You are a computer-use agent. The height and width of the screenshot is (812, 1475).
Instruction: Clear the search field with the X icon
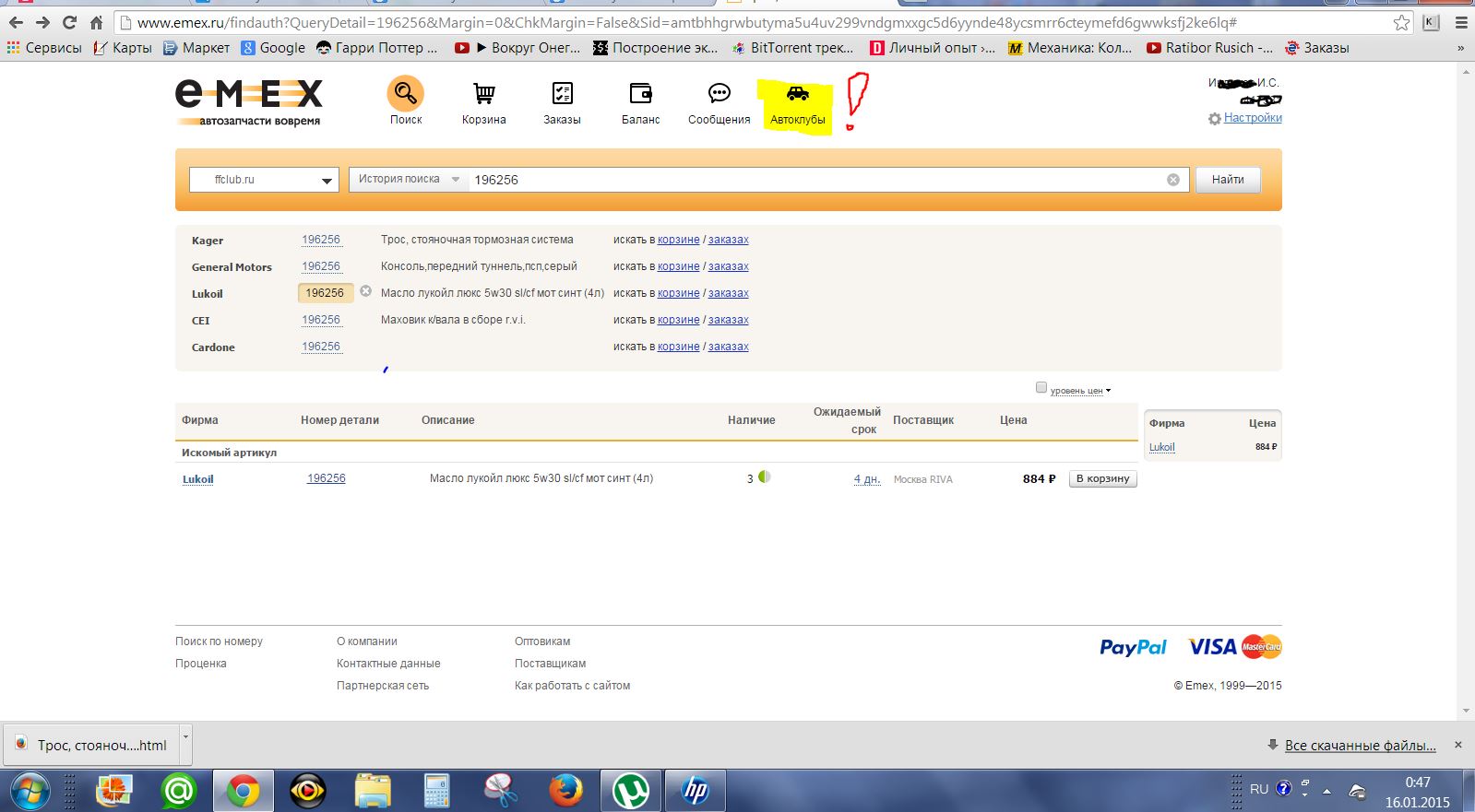pos(1172,180)
